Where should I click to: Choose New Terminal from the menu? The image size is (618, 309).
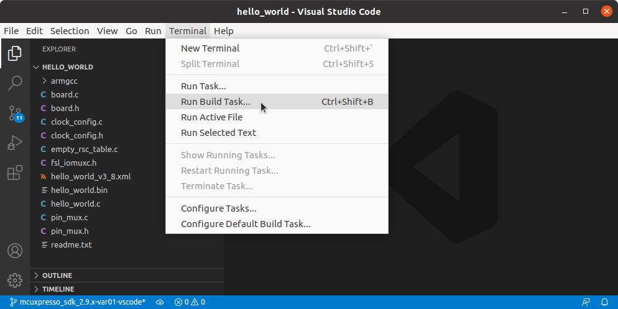210,48
